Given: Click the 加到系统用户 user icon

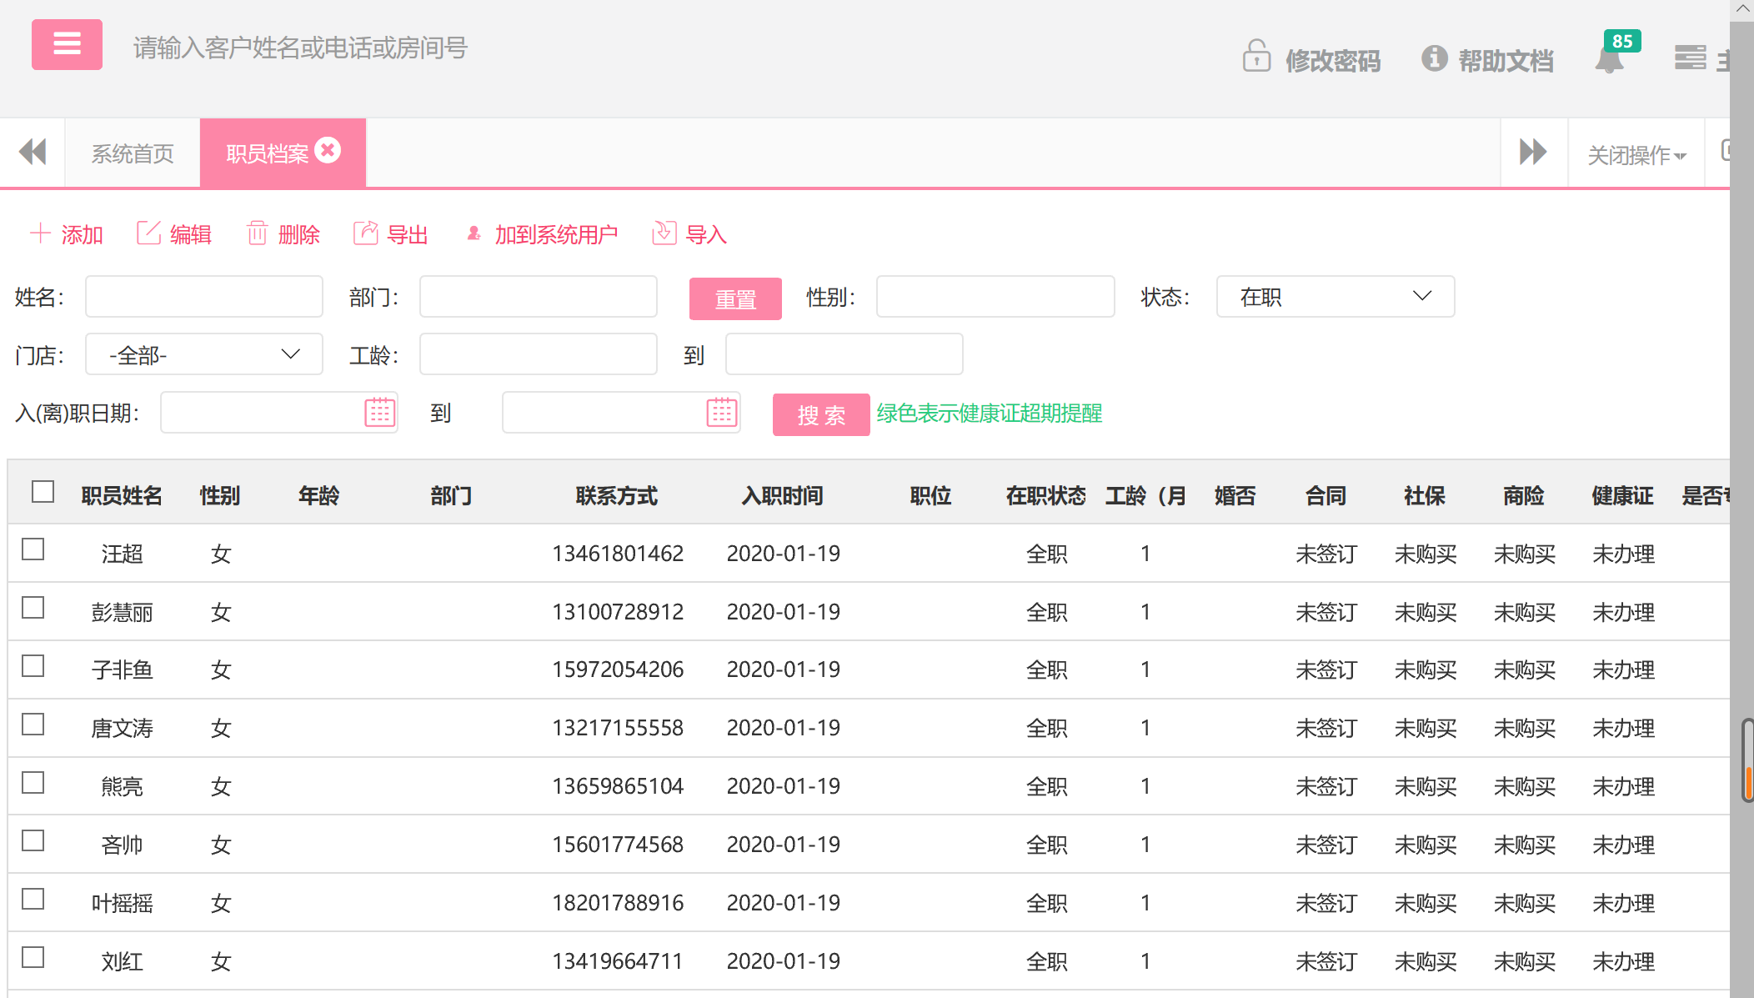Looking at the screenshot, I should pos(474,233).
